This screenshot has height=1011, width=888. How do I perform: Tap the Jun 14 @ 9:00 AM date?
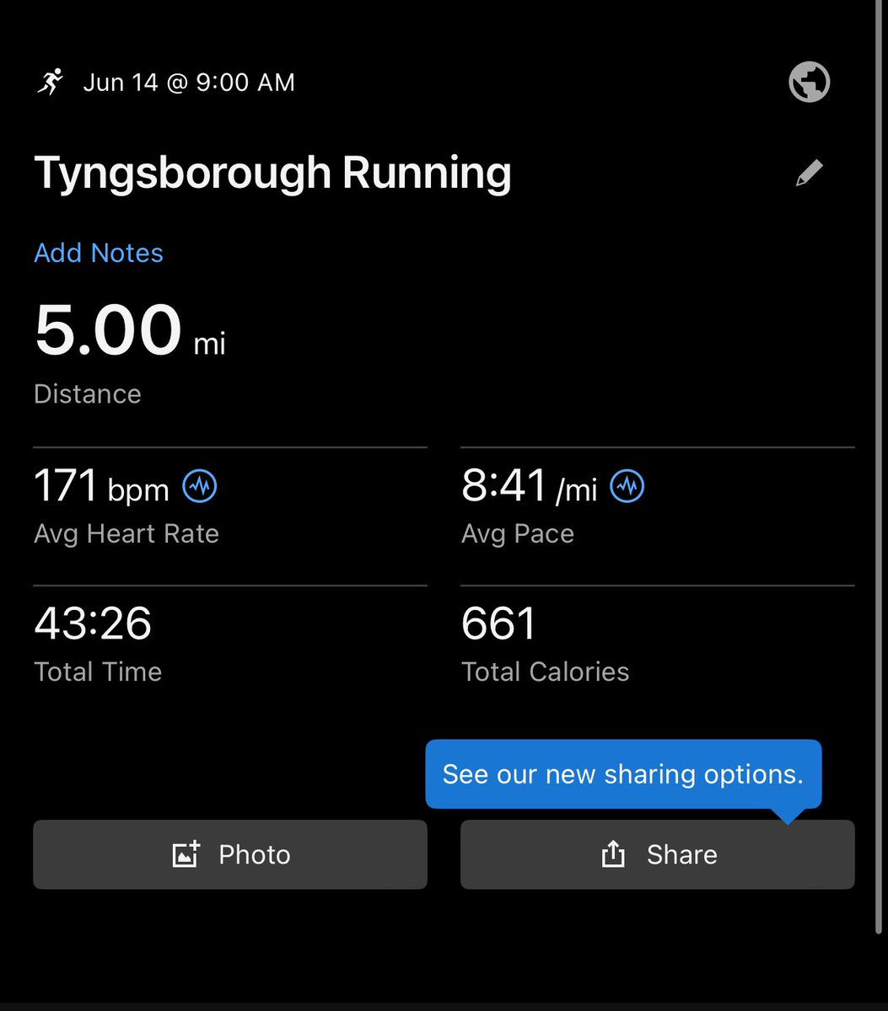(189, 83)
